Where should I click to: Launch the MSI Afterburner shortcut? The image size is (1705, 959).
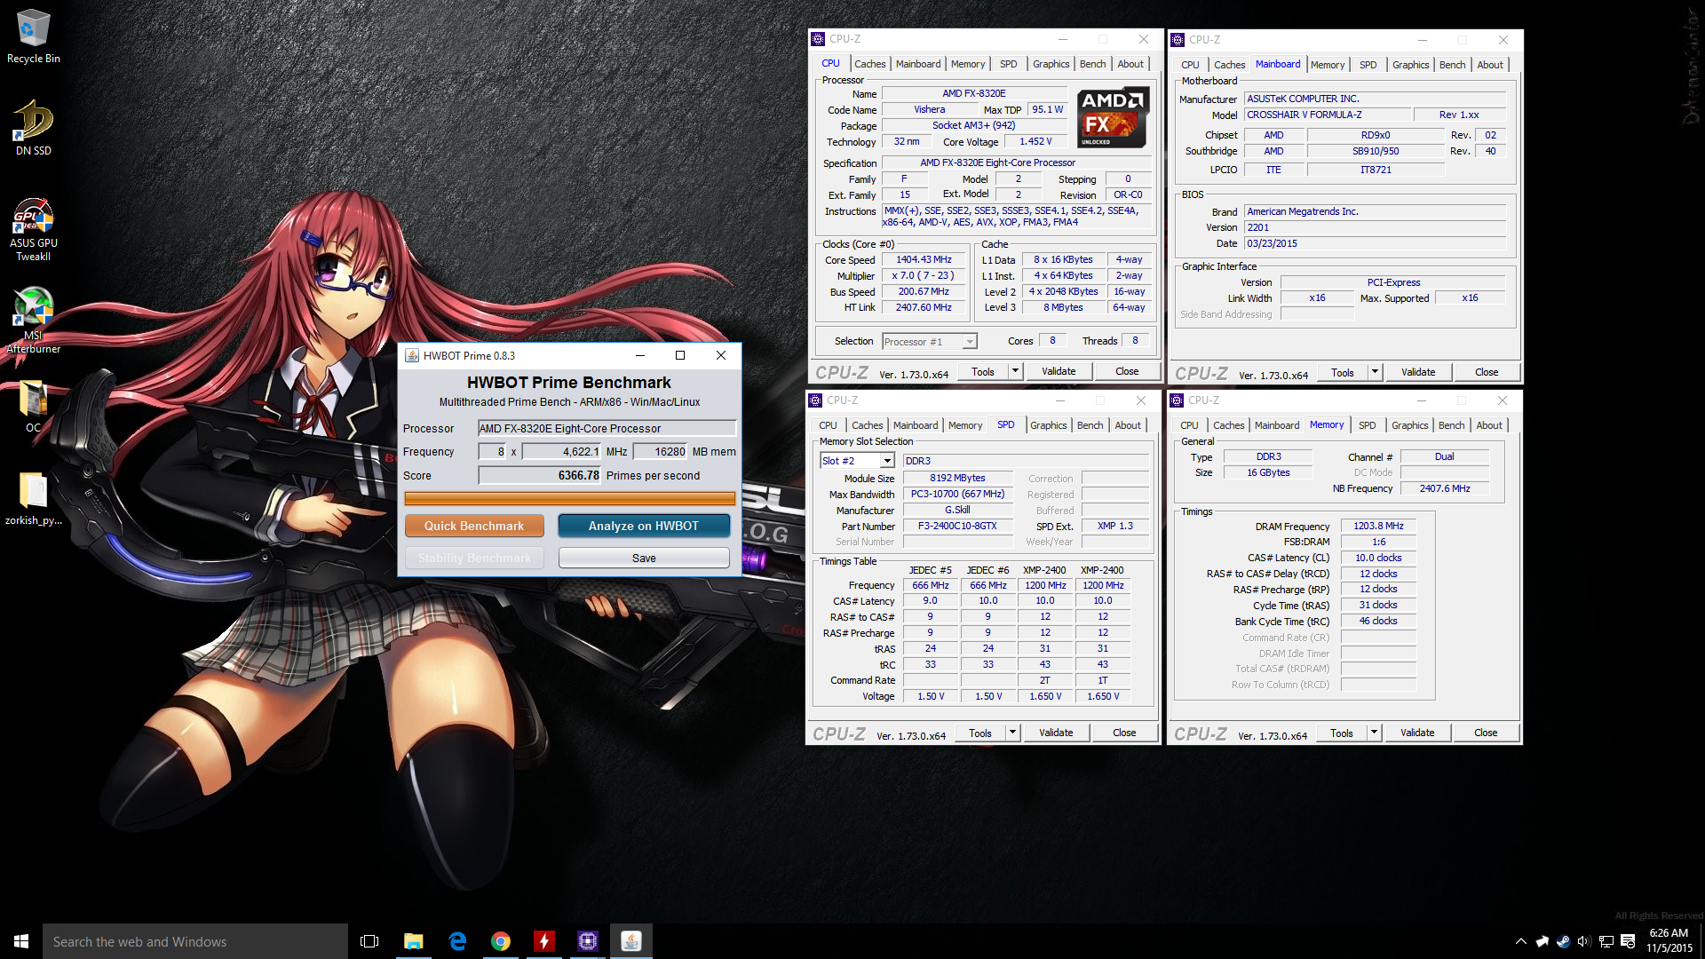pos(33,320)
